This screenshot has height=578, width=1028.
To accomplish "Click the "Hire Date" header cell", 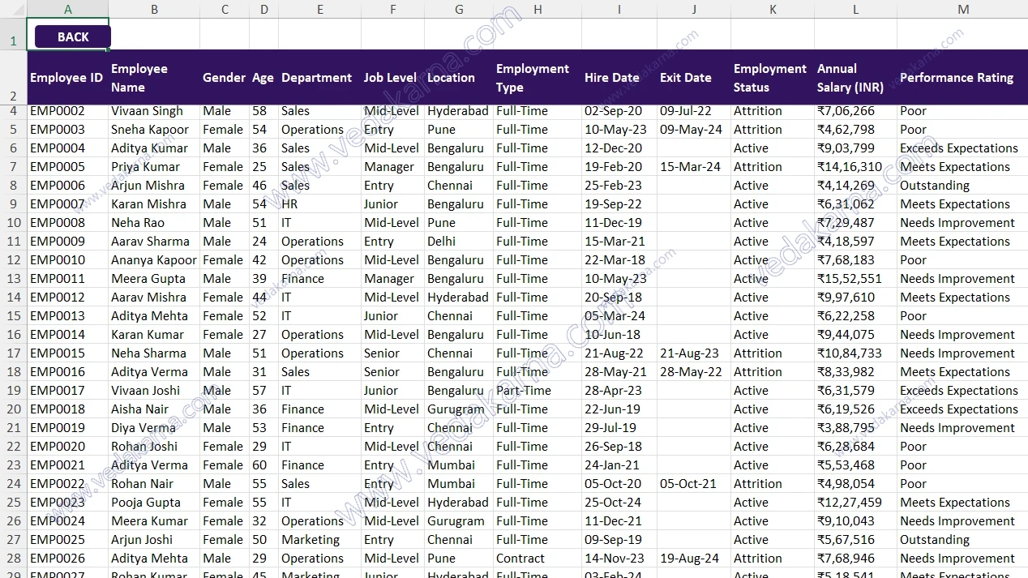I will coord(619,78).
